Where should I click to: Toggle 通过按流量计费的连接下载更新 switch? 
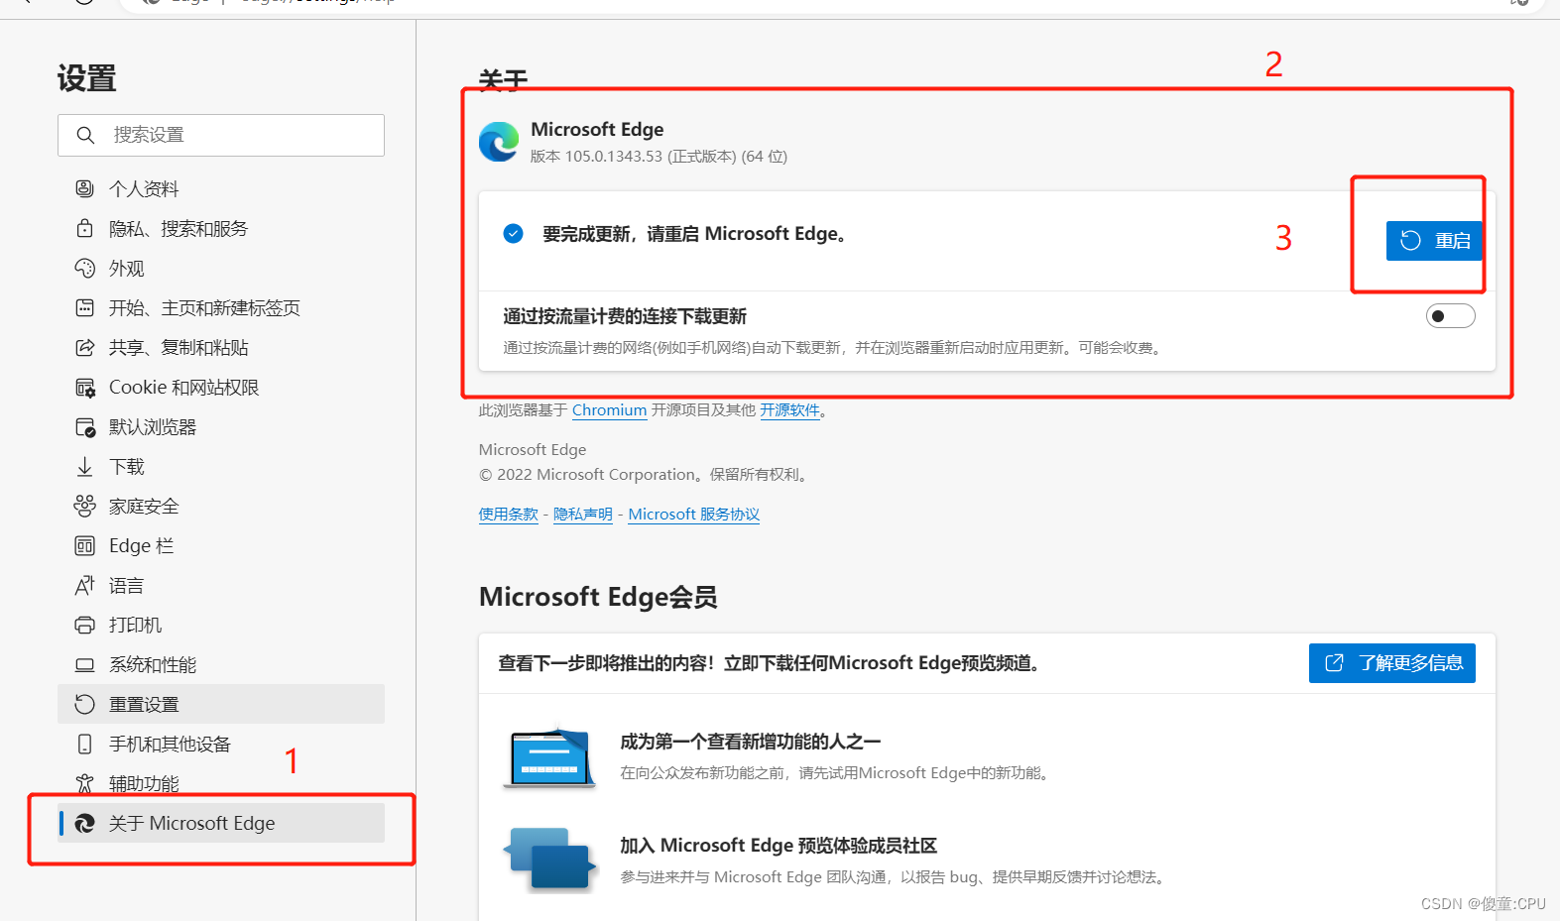point(1451,316)
